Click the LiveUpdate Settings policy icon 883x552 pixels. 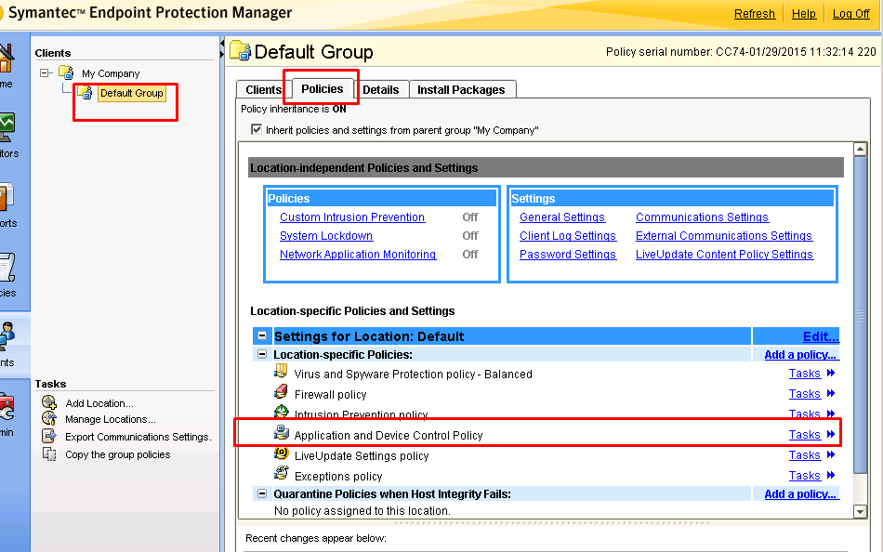pos(281,454)
